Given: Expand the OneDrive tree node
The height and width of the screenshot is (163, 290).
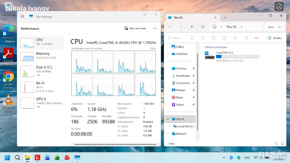Looking at the screenshot, I should coord(168,54).
